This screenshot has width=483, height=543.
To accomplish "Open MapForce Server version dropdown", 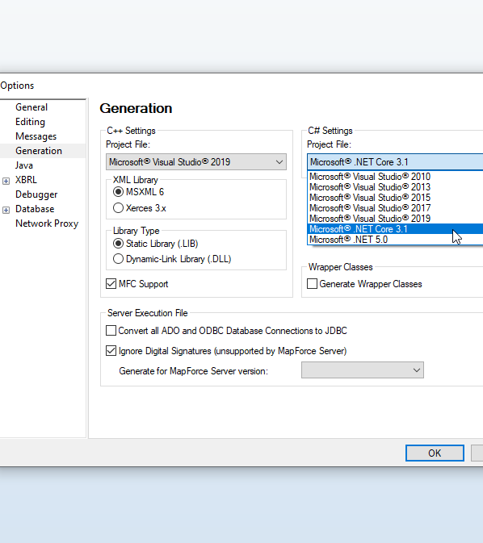I will coord(363,370).
